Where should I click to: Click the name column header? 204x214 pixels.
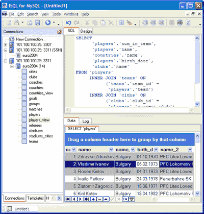click(95, 150)
